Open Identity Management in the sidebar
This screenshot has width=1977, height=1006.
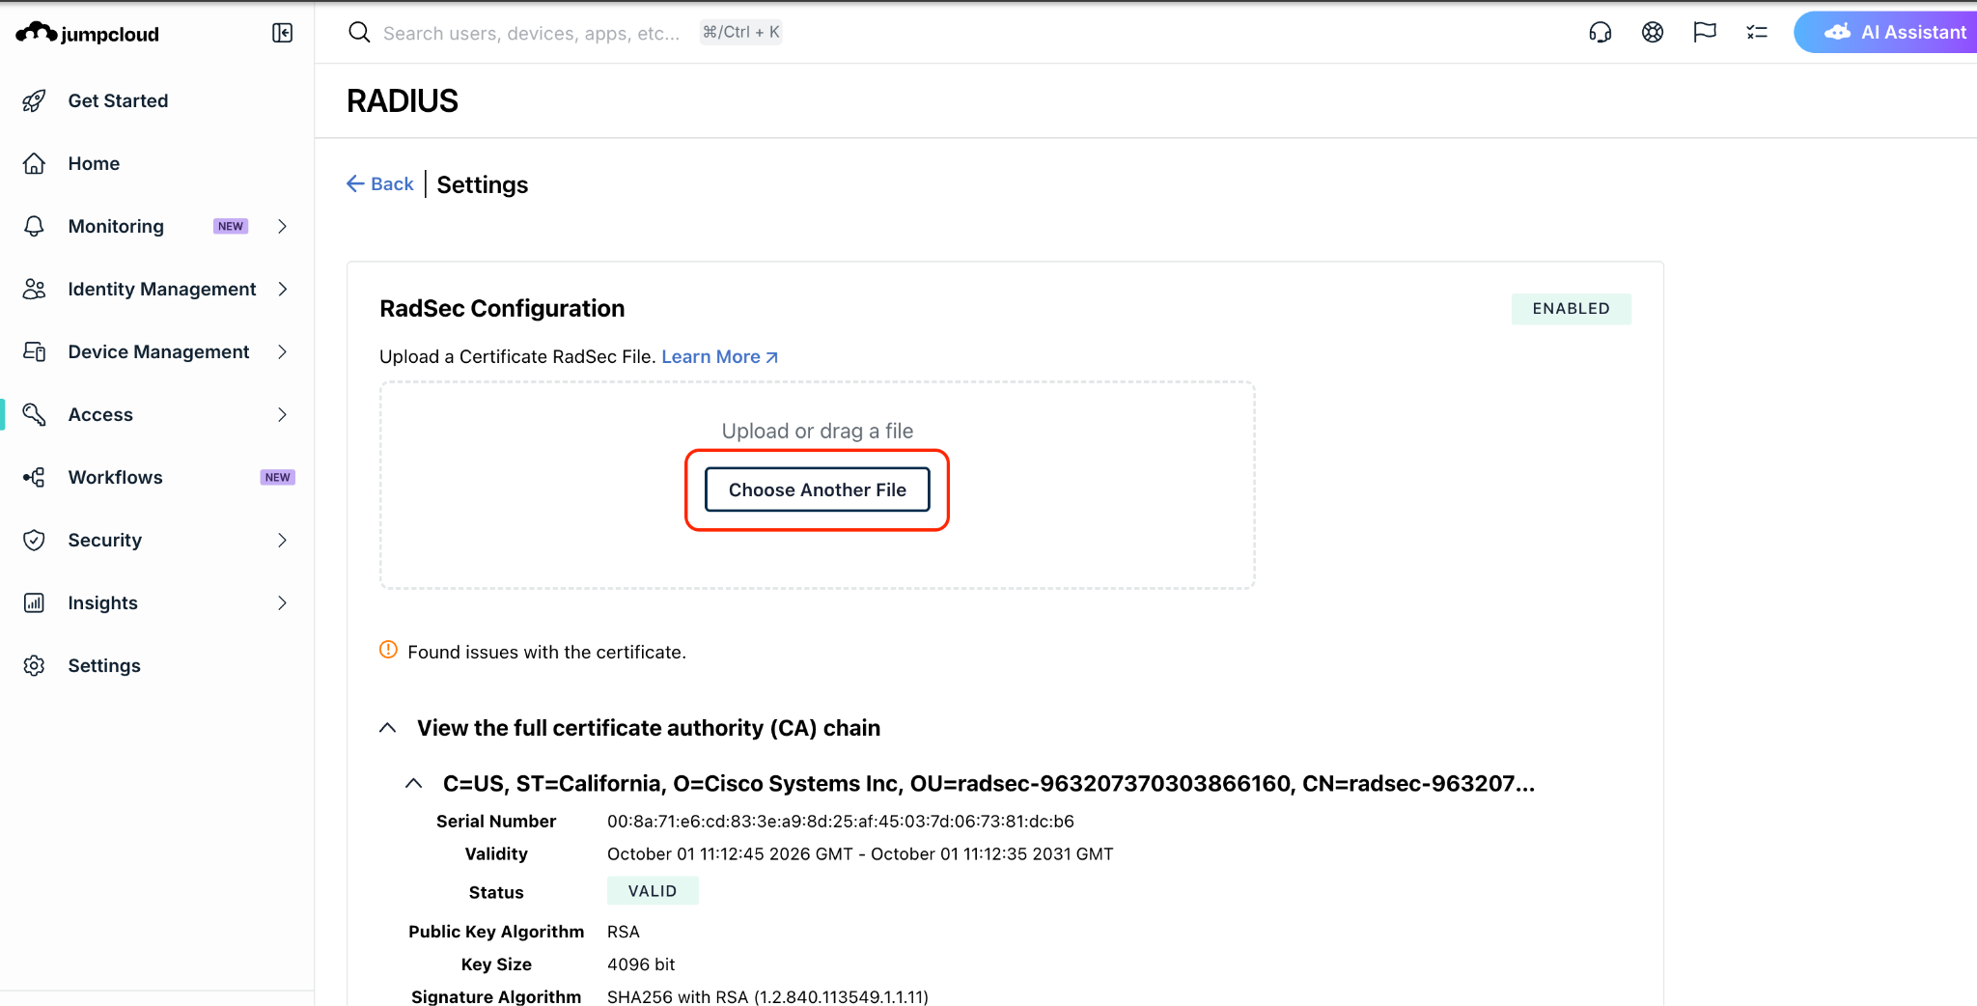click(162, 289)
